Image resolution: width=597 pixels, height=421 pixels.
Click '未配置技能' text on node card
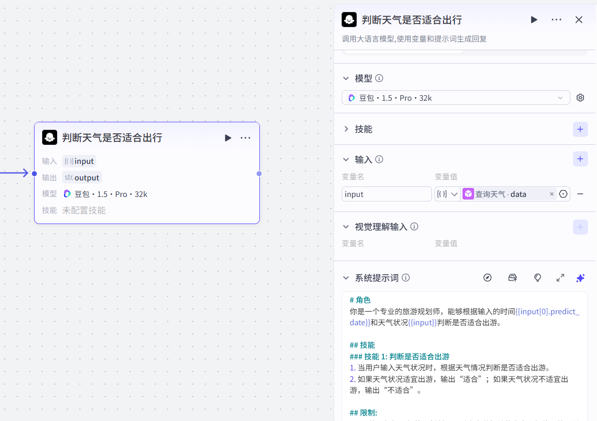[x=84, y=210]
